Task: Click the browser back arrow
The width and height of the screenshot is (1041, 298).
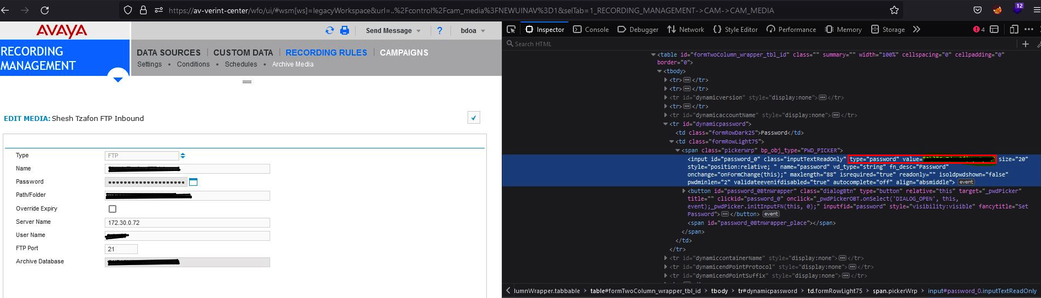Action: (5, 10)
